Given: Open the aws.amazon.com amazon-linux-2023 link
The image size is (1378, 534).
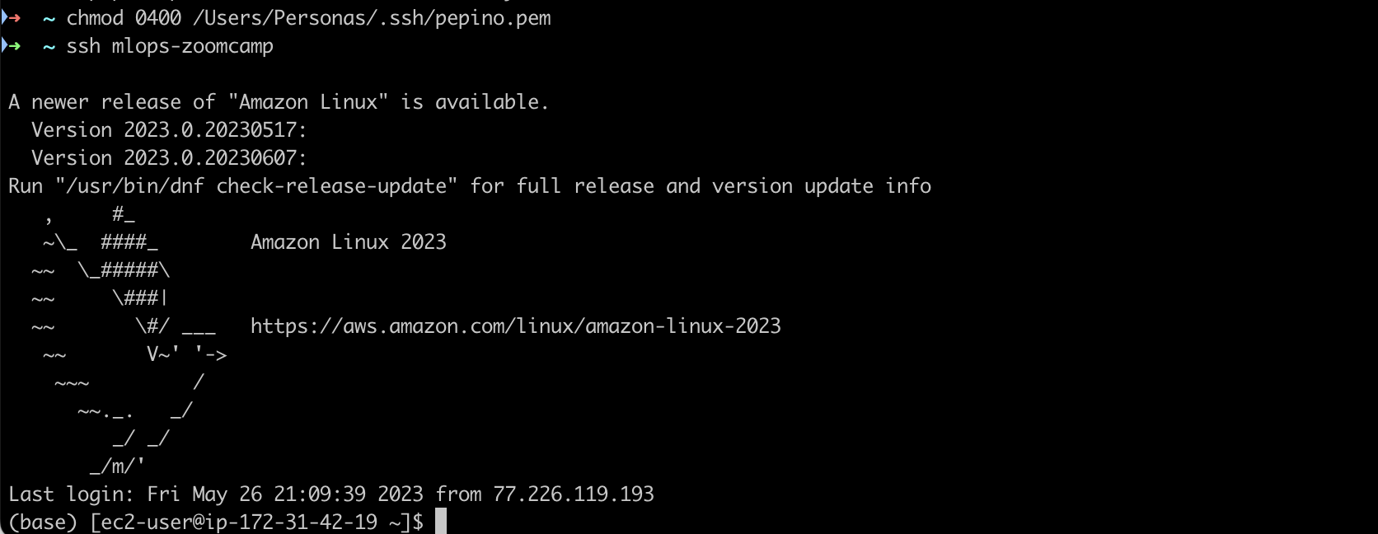Looking at the screenshot, I should (515, 326).
